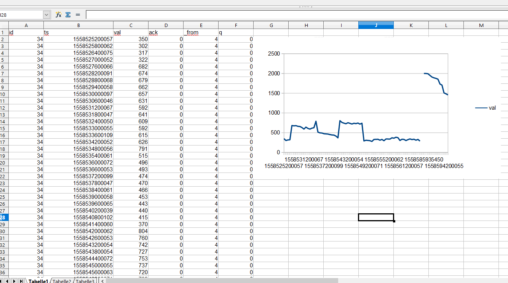Click the val cell containing 791
The width and height of the screenshot is (508, 283).
point(131,149)
